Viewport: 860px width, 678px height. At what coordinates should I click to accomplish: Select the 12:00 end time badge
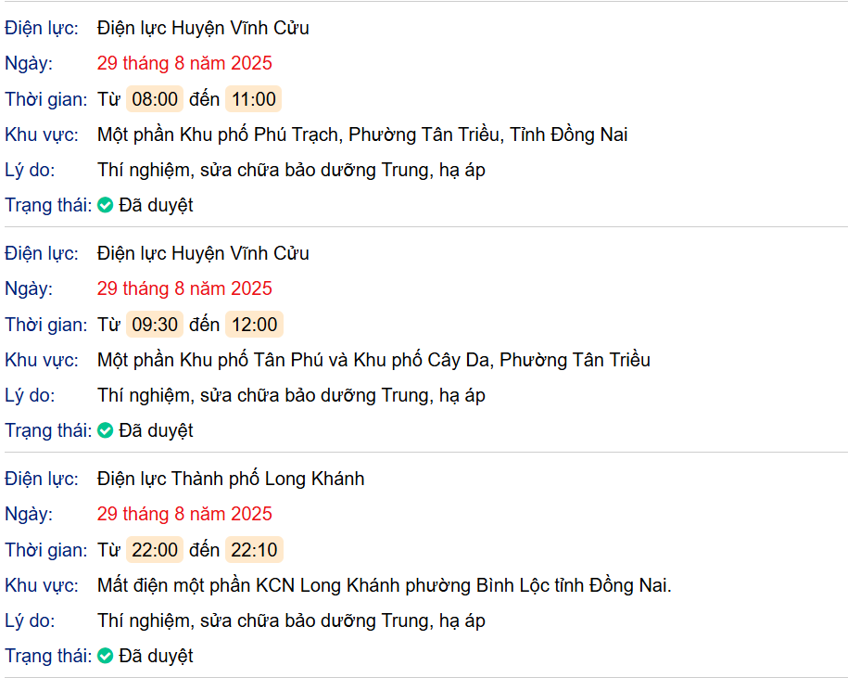[x=255, y=325]
